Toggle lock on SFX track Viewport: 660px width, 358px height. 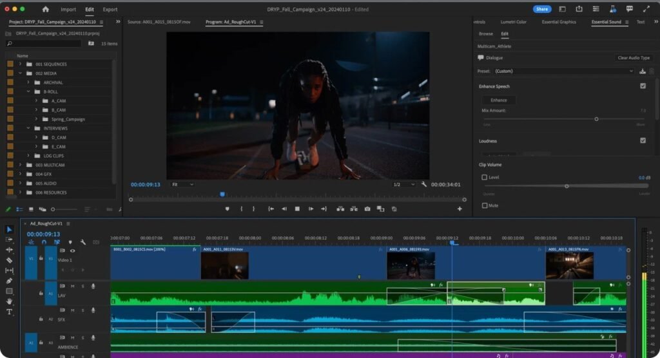pos(41,319)
